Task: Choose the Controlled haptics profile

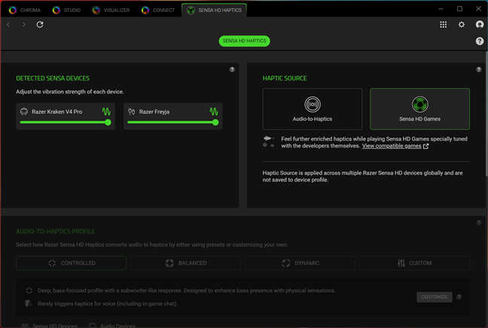Action: 72,263
